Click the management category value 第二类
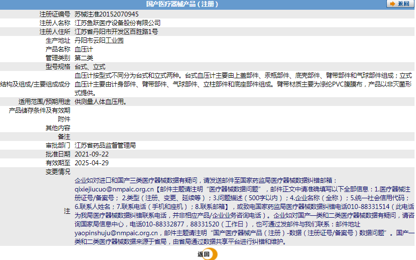Viewport: 416px width, 260px height. pyautogui.click(x=83, y=58)
